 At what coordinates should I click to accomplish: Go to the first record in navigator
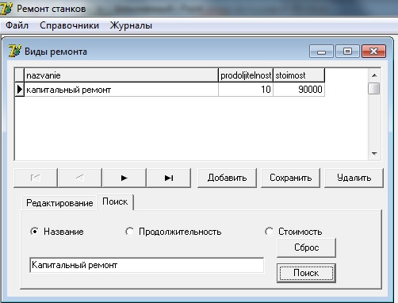[x=36, y=178]
